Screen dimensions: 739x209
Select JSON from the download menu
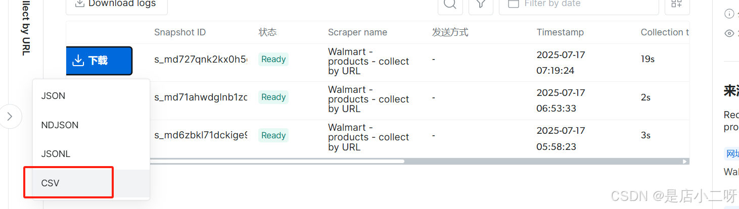pos(53,96)
